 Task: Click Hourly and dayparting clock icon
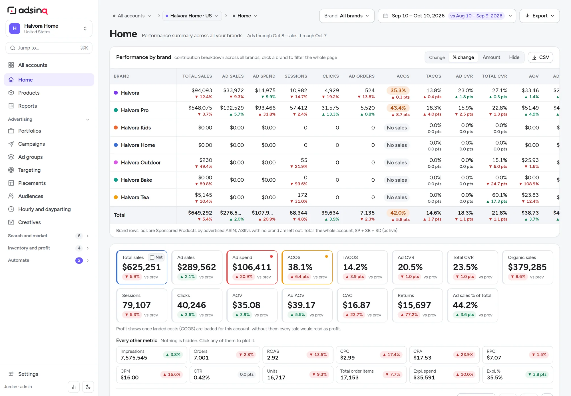click(x=11, y=209)
